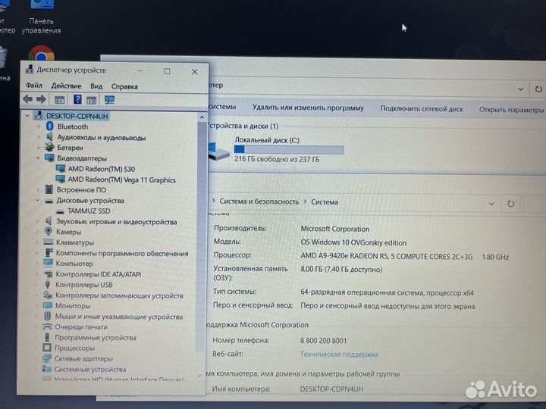
Task: Refresh the Система window address bar
Action: 510,204
